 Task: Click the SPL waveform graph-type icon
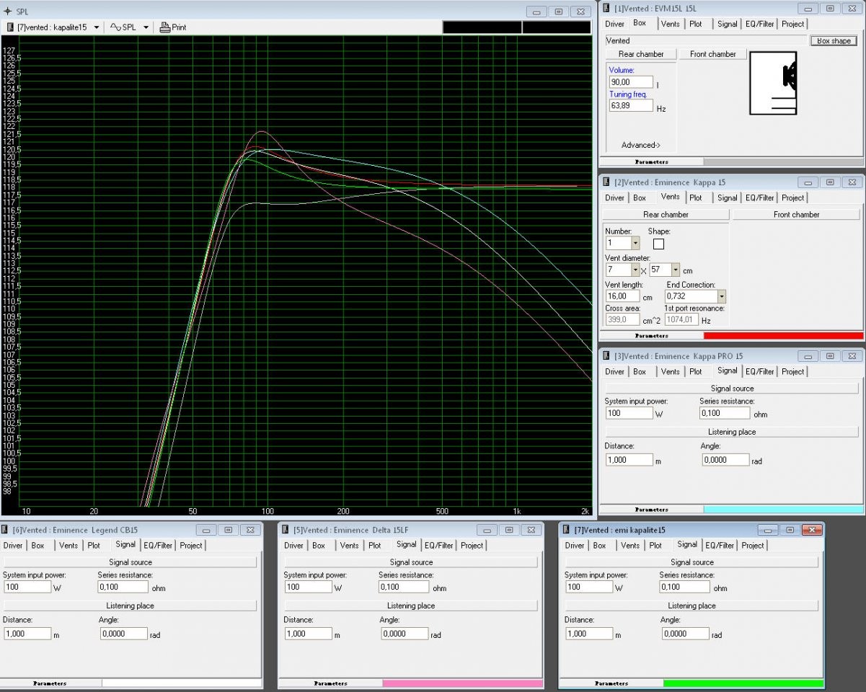(x=115, y=27)
